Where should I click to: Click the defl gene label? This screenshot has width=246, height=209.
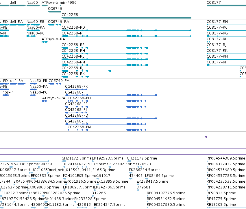[12, 3]
